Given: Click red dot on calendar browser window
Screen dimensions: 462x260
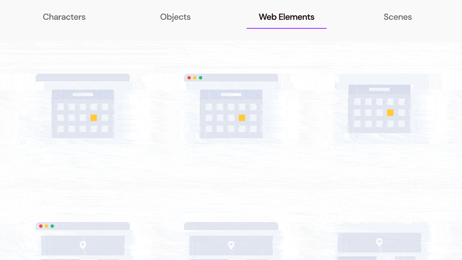Looking at the screenshot, I should click(x=189, y=78).
